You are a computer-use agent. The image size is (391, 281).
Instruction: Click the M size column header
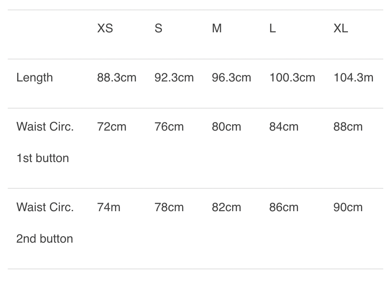coord(217,28)
